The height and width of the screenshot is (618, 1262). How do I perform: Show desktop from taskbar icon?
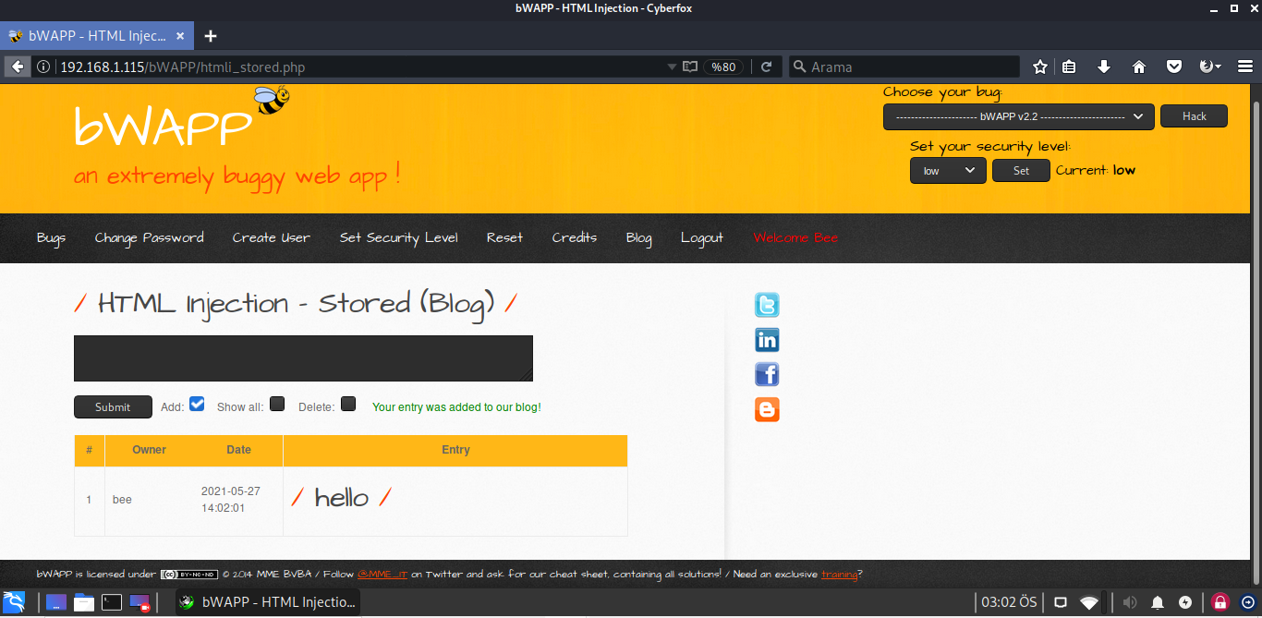pyautogui.click(x=55, y=602)
